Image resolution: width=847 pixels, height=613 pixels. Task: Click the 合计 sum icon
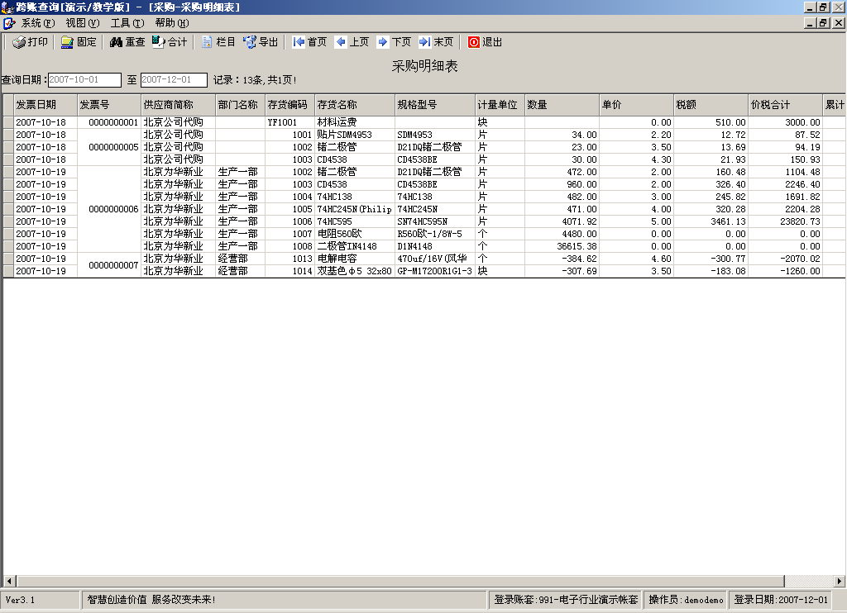point(158,42)
